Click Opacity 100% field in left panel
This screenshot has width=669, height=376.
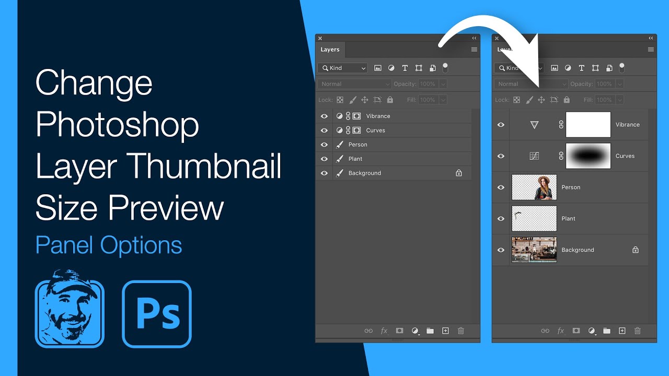[428, 84]
